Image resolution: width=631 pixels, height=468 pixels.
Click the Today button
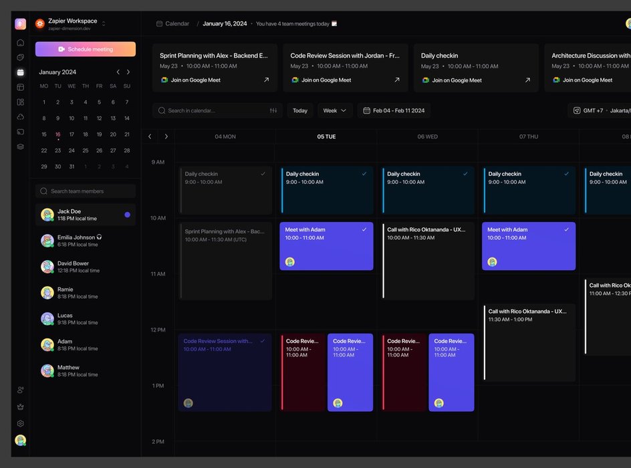tap(300, 110)
